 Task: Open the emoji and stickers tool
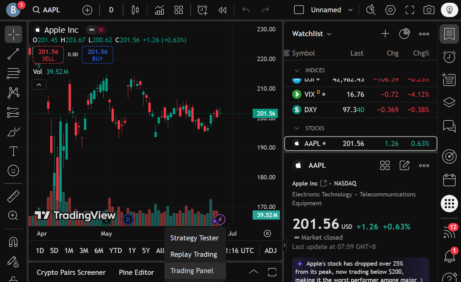[x=14, y=170]
